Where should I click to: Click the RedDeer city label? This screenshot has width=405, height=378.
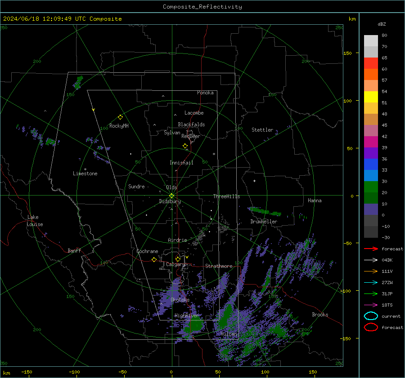pyautogui.click(x=191, y=136)
